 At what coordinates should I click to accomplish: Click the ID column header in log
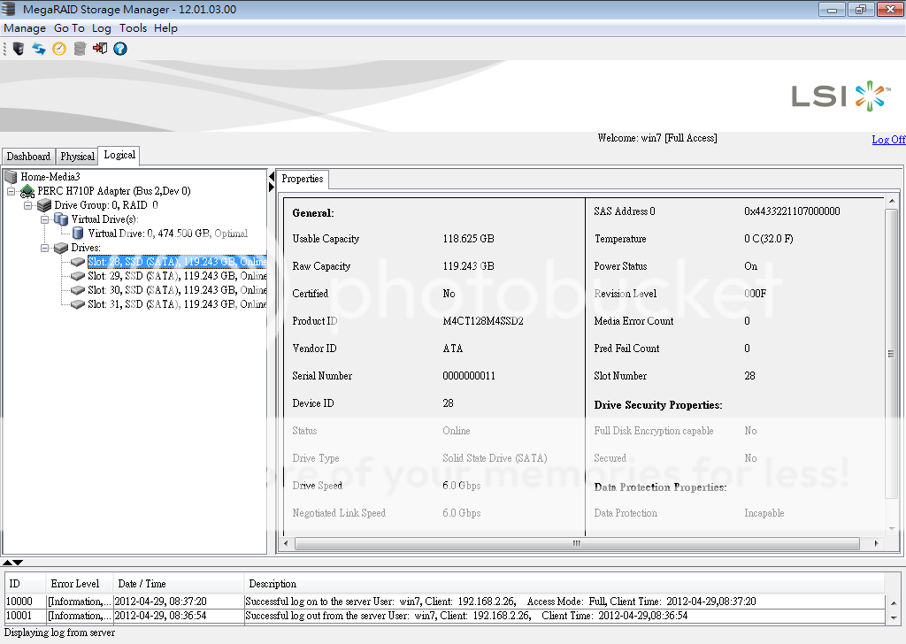click(x=26, y=584)
